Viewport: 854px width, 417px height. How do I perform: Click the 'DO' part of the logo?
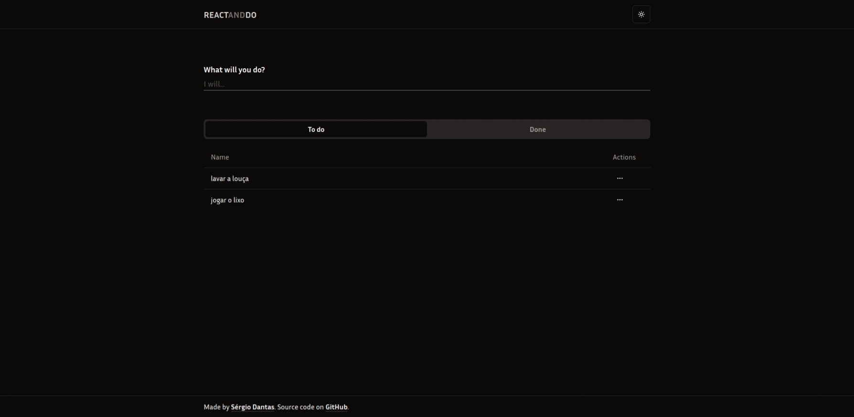point(251,15)
